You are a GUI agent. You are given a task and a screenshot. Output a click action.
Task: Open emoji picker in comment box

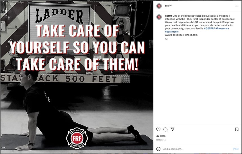point(158,149)
